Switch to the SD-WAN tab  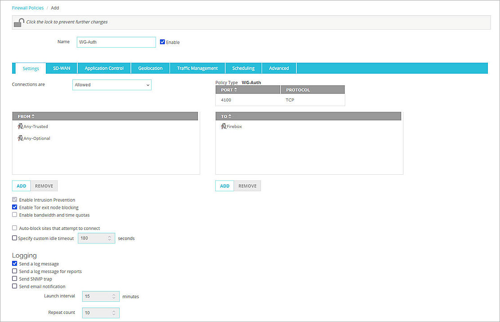pyautogui.click(x=61, y=68)
